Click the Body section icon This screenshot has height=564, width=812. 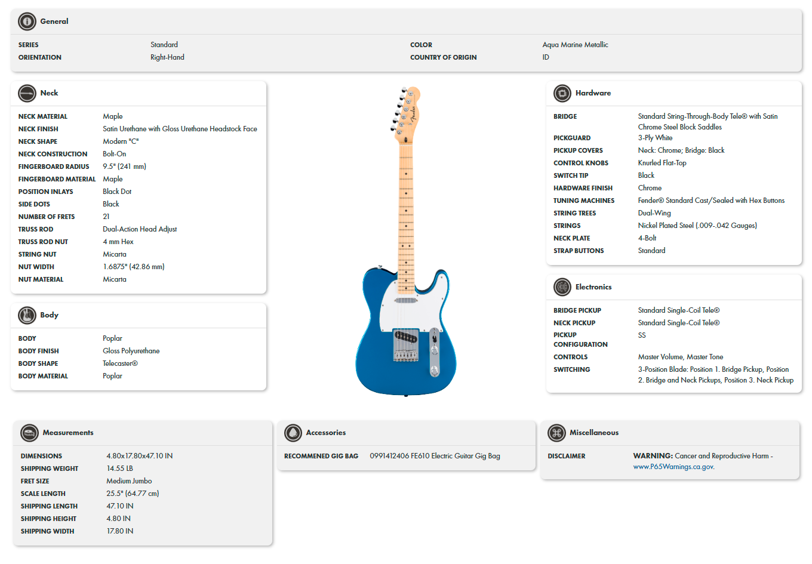point(26,315)
